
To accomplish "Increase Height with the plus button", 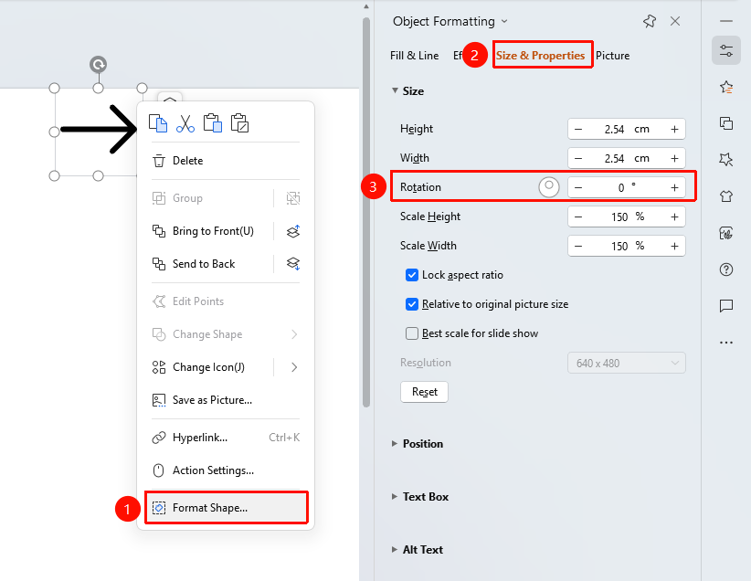I will click(x=674, y=130).
